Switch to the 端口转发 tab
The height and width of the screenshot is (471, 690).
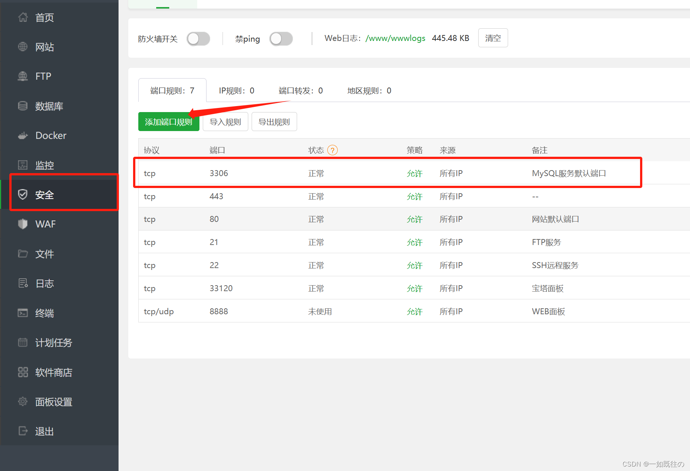[301, 90]
